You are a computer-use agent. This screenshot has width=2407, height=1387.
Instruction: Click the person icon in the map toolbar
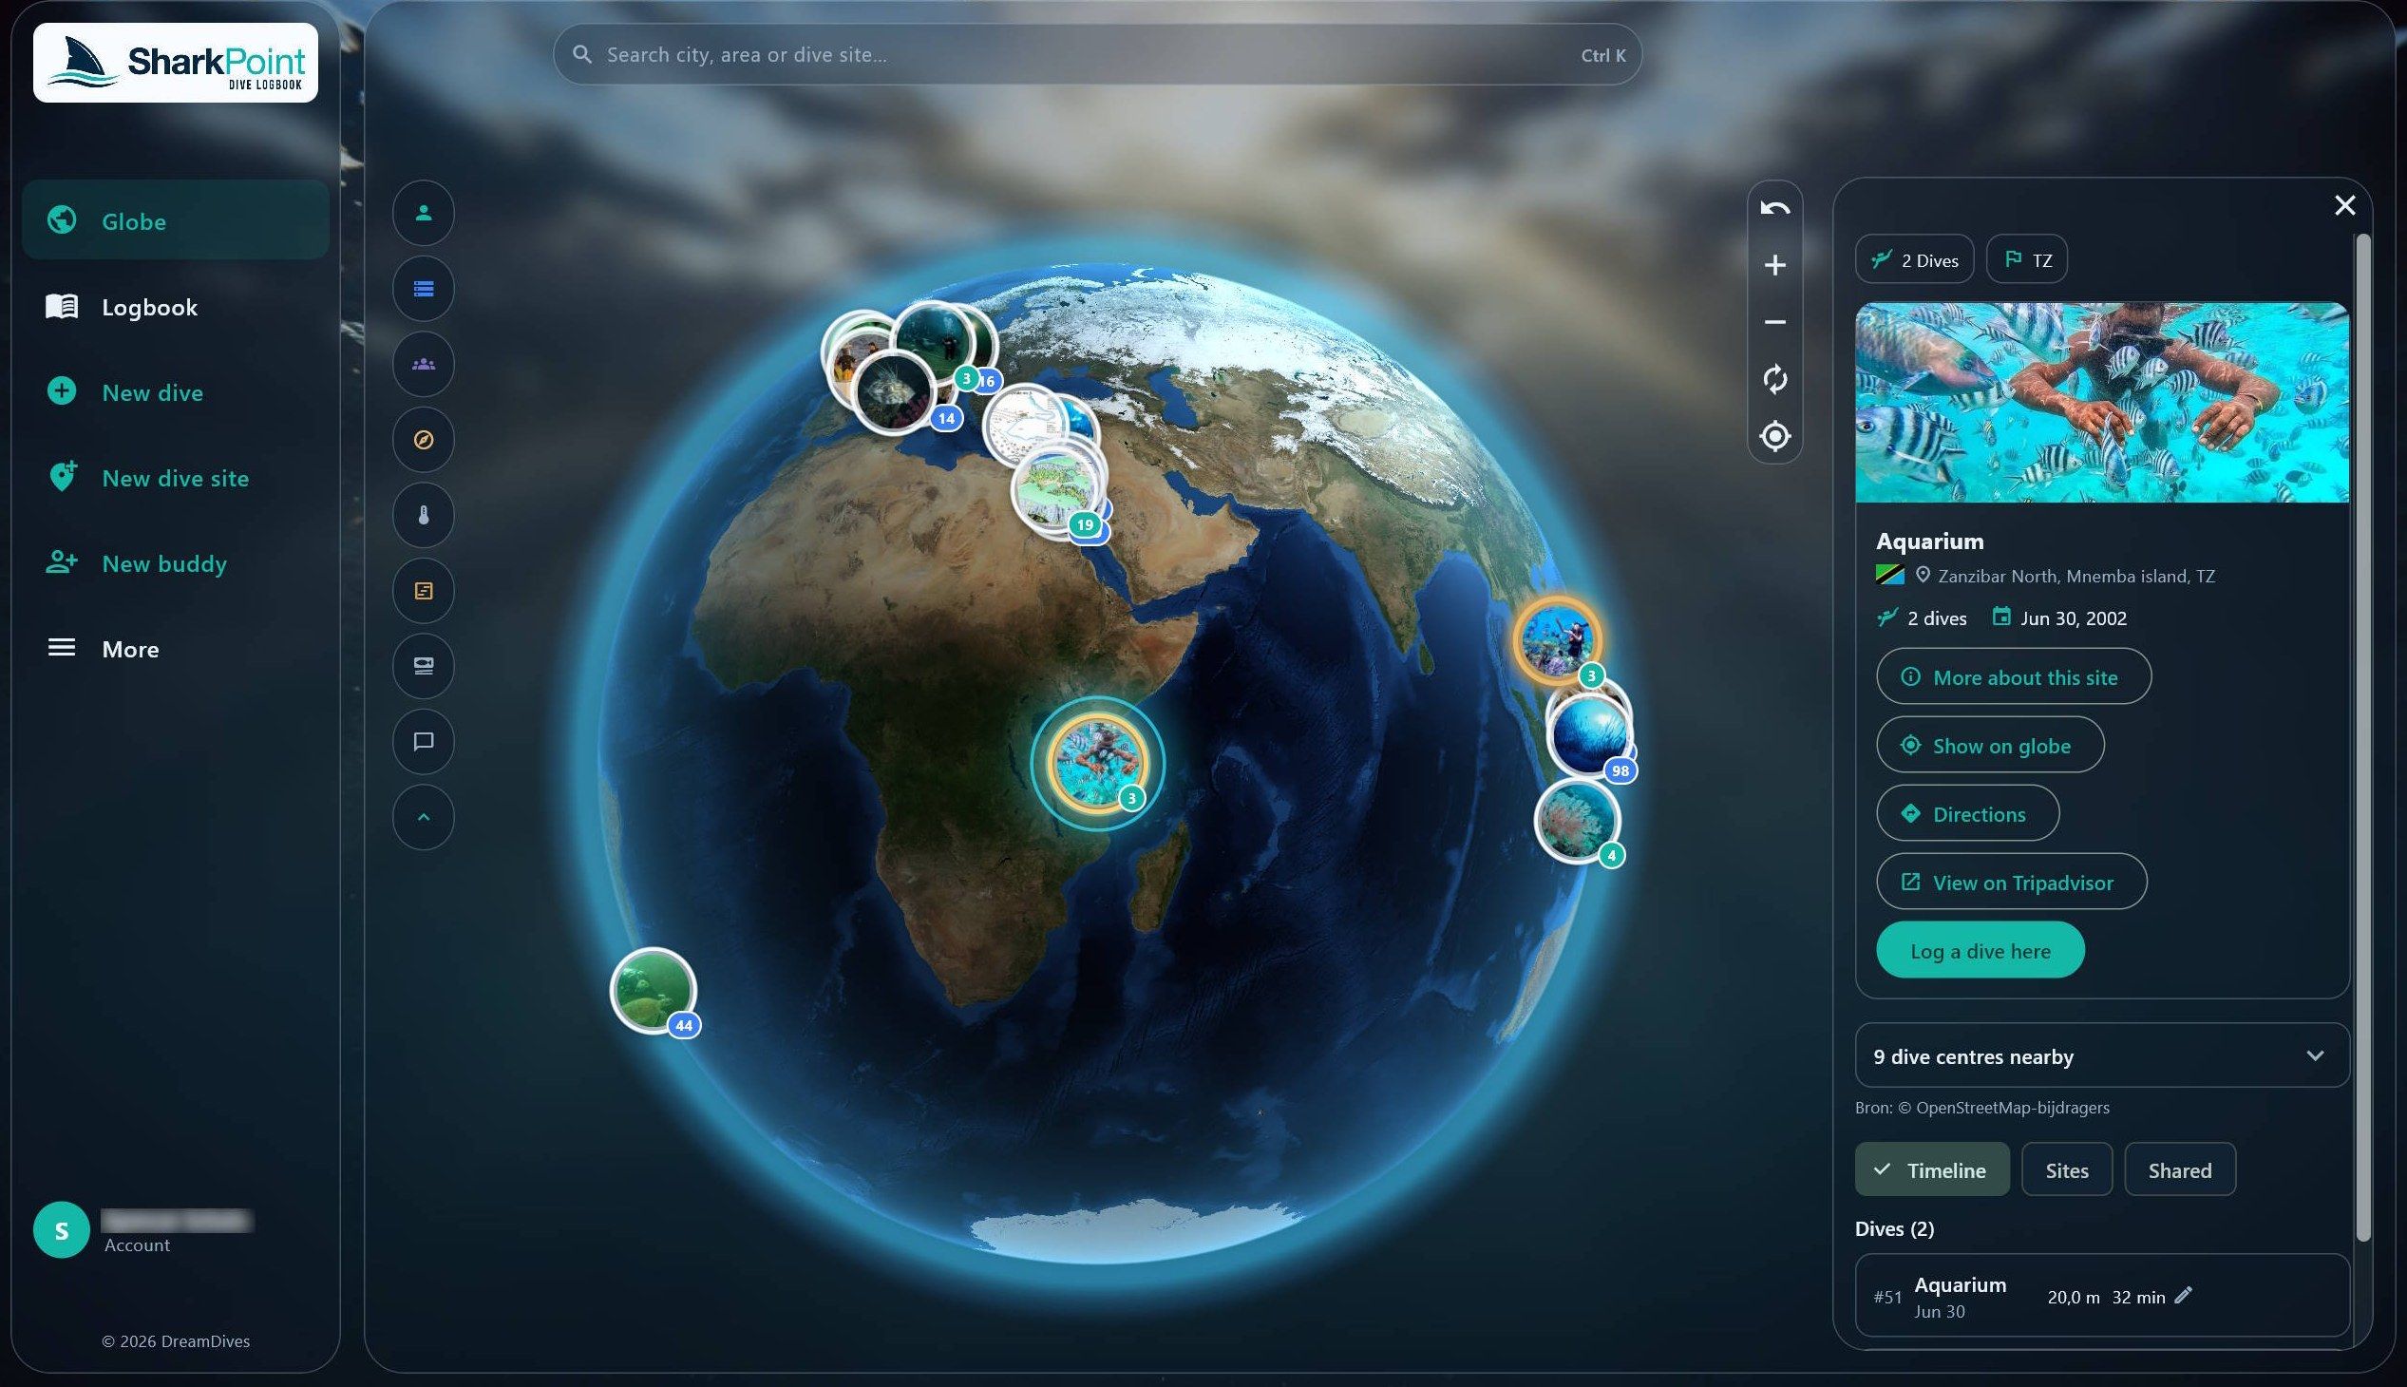(x=423, y=213)
